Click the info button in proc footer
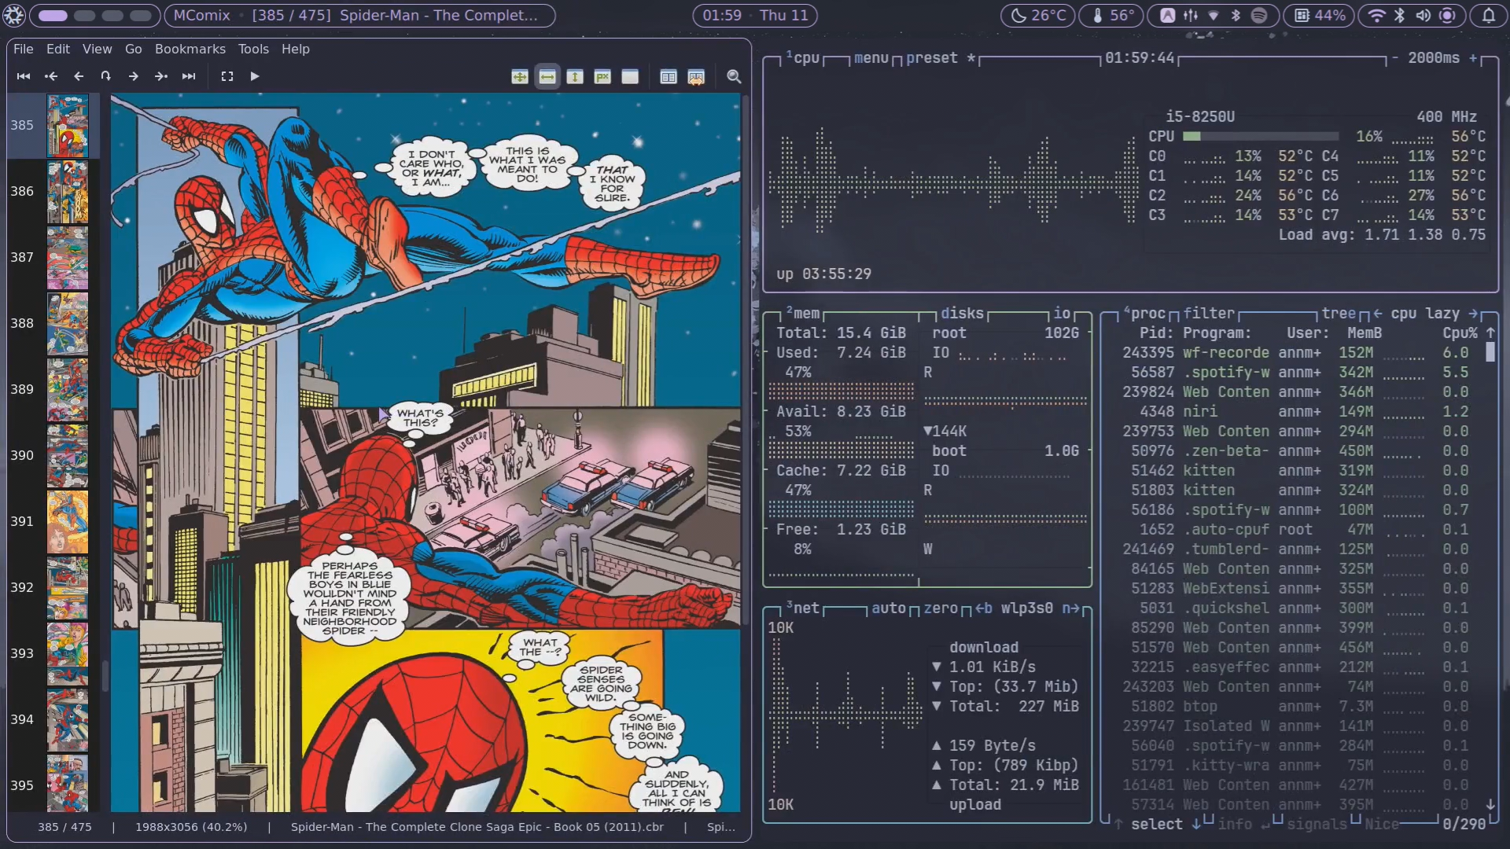The width and height of the screenshot is (1510, 849). point(1235,825)
